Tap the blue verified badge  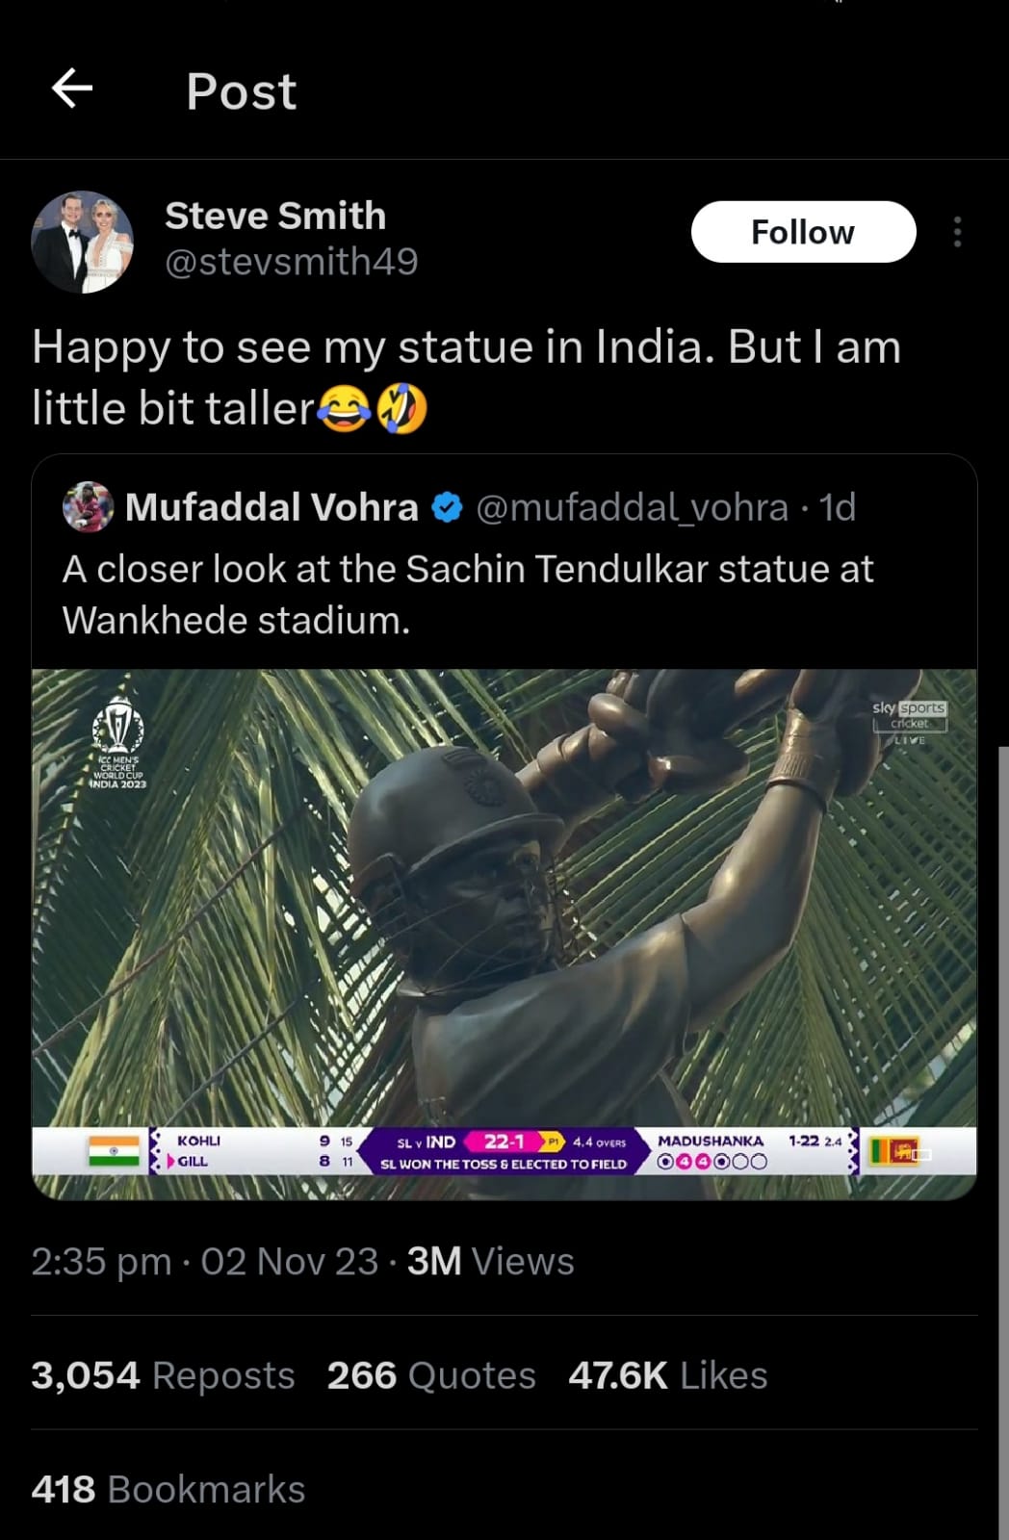[x=448, y=507]
